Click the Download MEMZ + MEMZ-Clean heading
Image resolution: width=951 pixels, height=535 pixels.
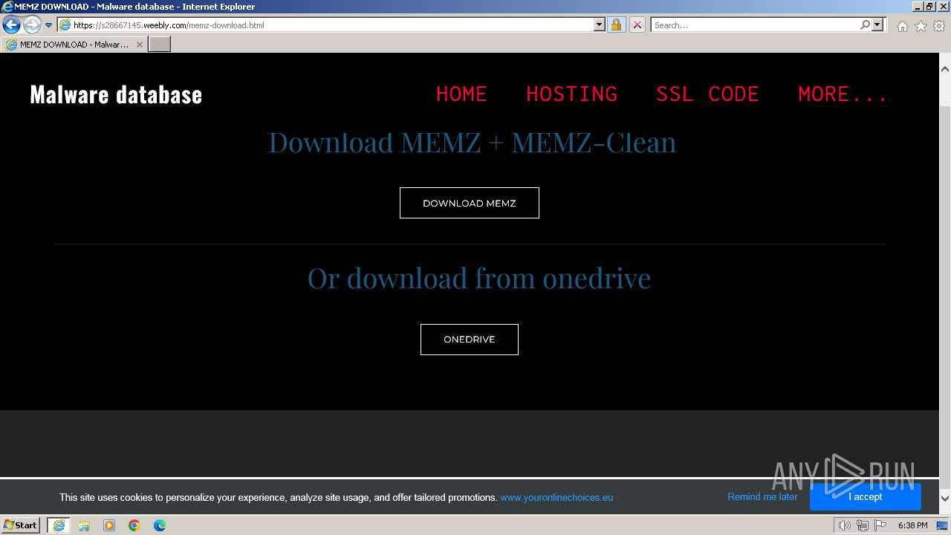[473, 142]
